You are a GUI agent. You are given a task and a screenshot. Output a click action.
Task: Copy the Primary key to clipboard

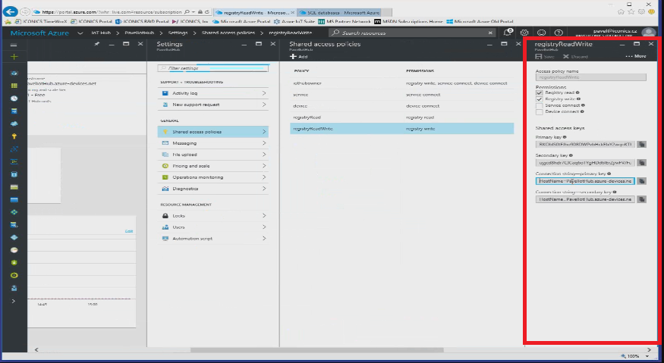(641, 143)
